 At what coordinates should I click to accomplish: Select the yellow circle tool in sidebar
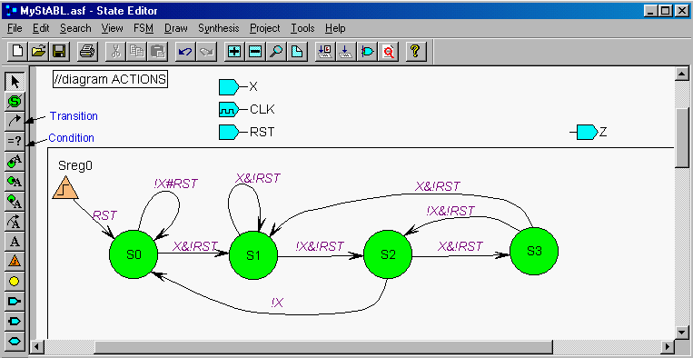(15, 281)
